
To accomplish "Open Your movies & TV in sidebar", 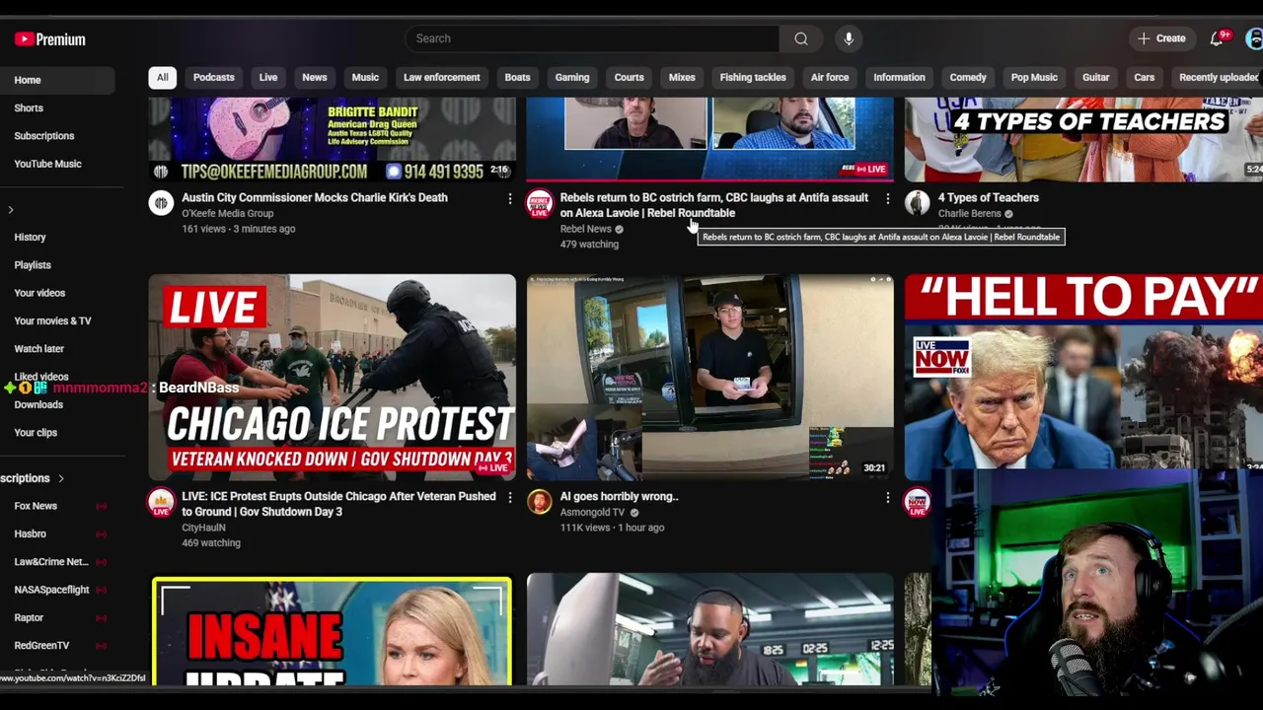I will click(57, 320).
